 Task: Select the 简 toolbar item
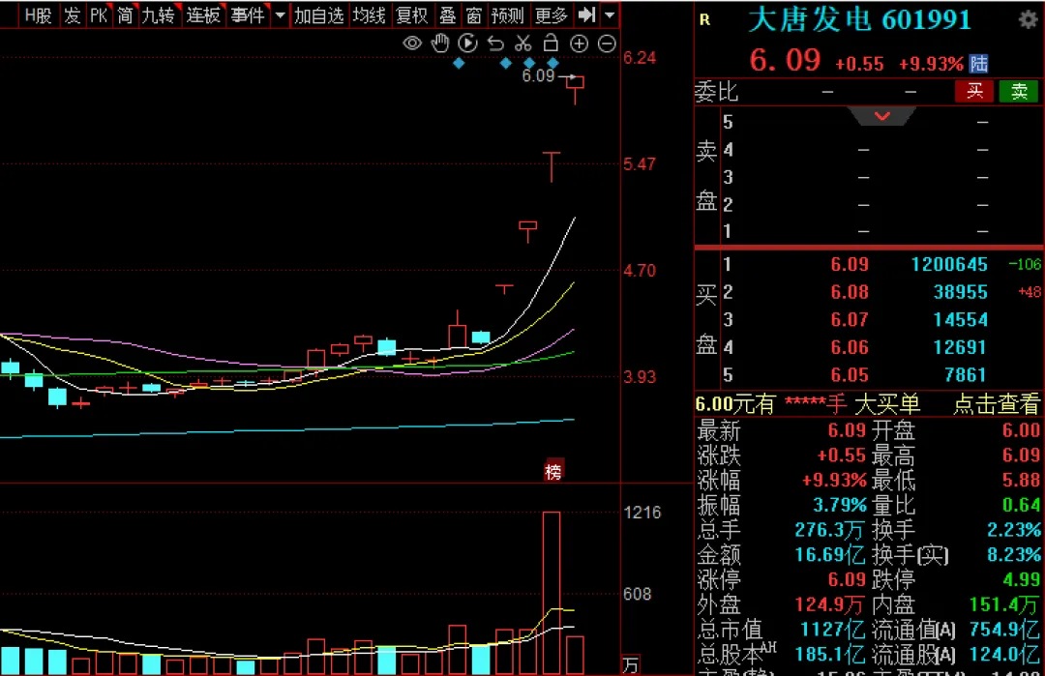[125, 15]
